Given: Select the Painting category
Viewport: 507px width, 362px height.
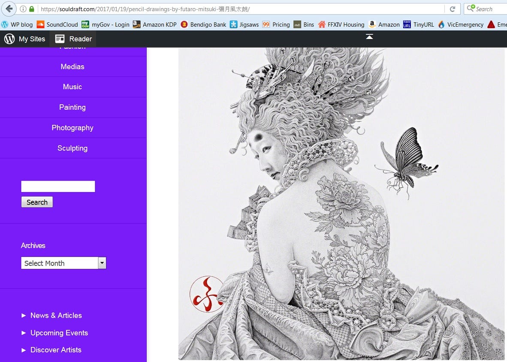Looking at the screenshot, I should (72, 107).
